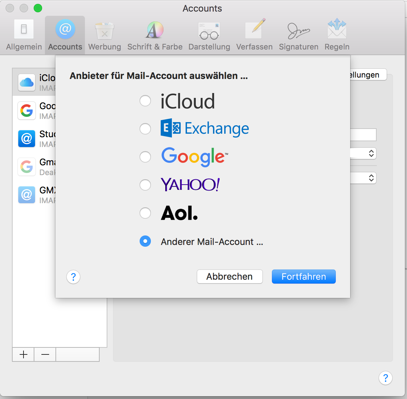Image resolution: width=407 pixels, height=399 pixels.
Task: Open the Allgemein preferences pane
Action: coord(24,35)
